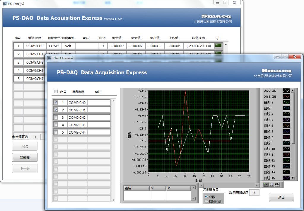The height and width of the screenshot is (211, 304).
Task: Click the 启动 button in PS-DAQ window
Action: tap(25, 146)
